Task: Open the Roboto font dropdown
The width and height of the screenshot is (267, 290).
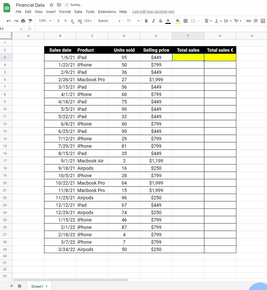Action: click(109, 21)
